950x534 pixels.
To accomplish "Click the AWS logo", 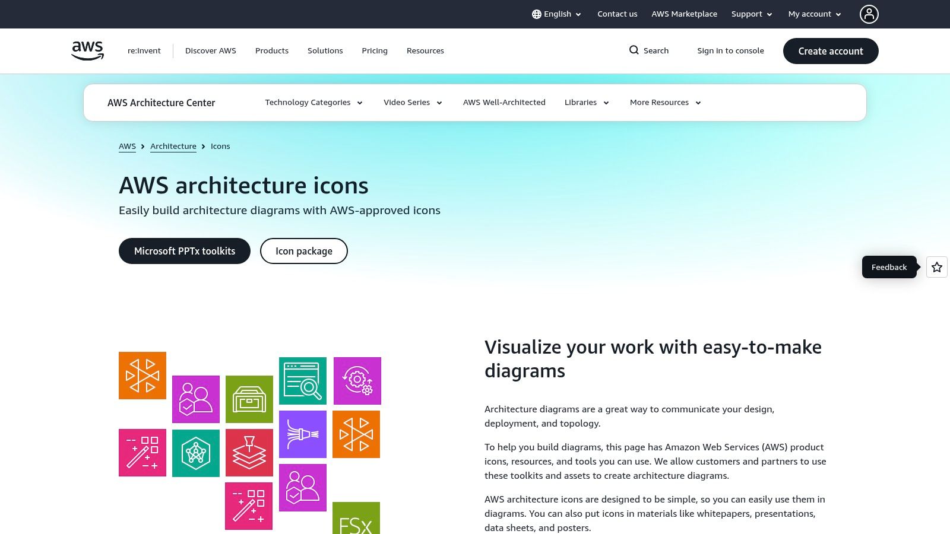I will pos(87,50).
